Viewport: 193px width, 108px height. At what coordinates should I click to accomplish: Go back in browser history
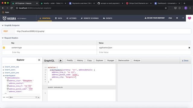tap(3, 8)
